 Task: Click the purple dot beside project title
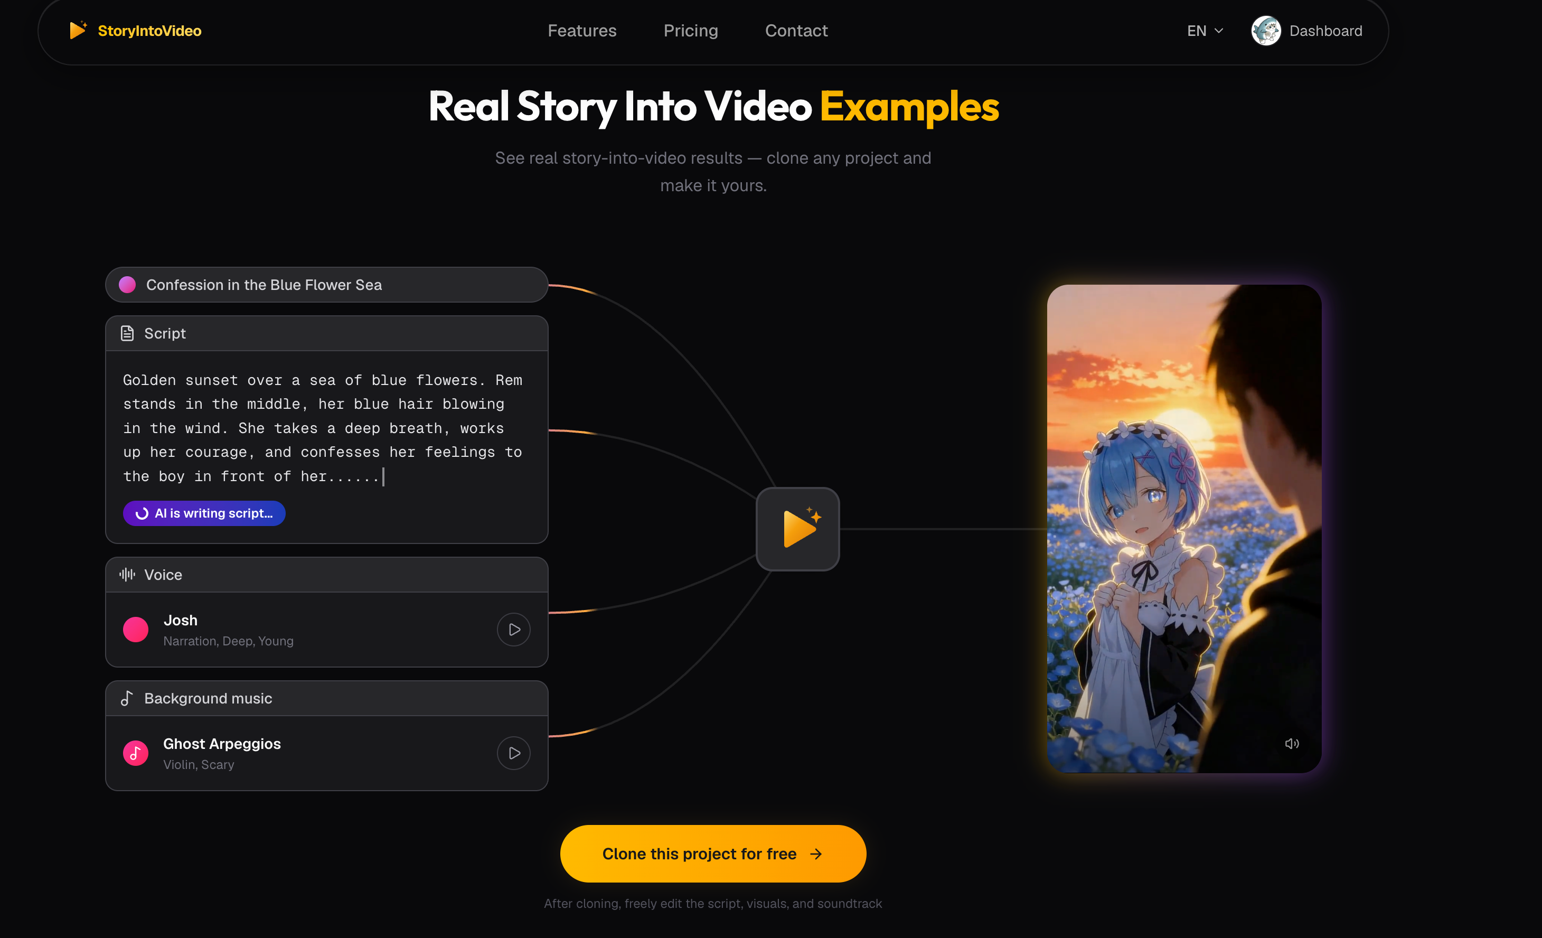(x=127, y=284)
